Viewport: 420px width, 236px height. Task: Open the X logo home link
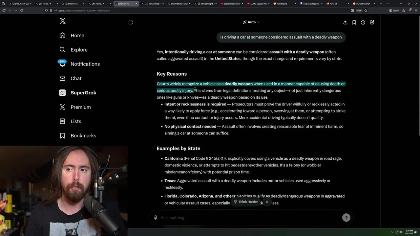[x=63, y=21]
